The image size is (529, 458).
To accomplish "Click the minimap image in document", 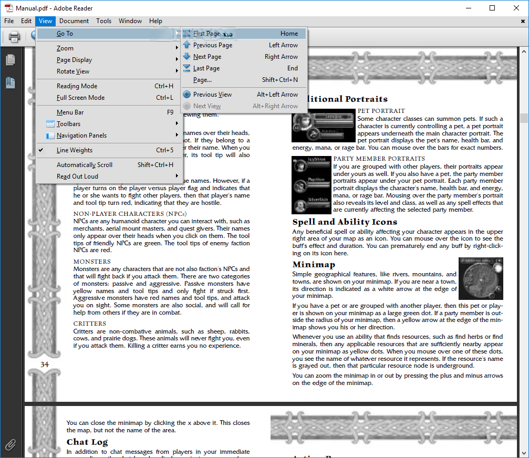I will pyautogui.click(x=481, y=278).
